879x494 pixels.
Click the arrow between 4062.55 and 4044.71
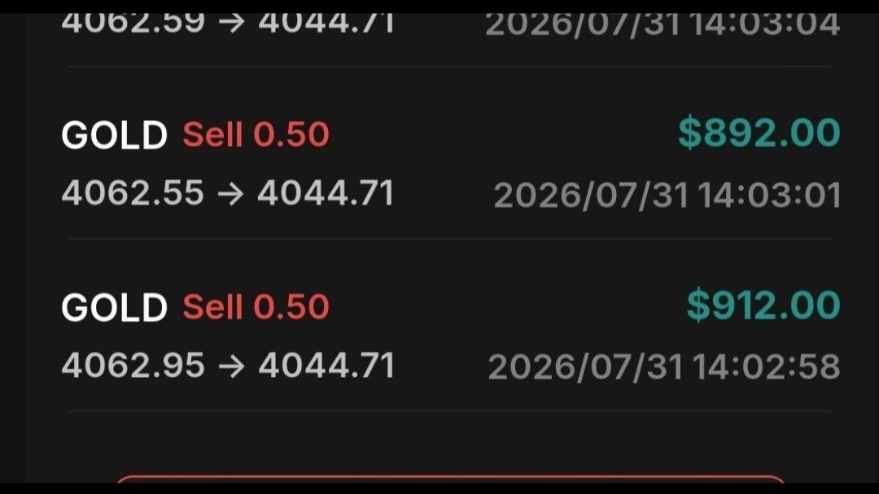point(230,193)
